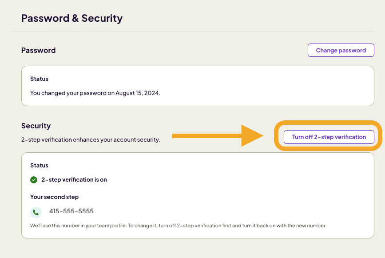Image resolution: width=385 pixels, height=258 pixels.
Task: Select the Your second step label
Action: (x=54, y=197)
